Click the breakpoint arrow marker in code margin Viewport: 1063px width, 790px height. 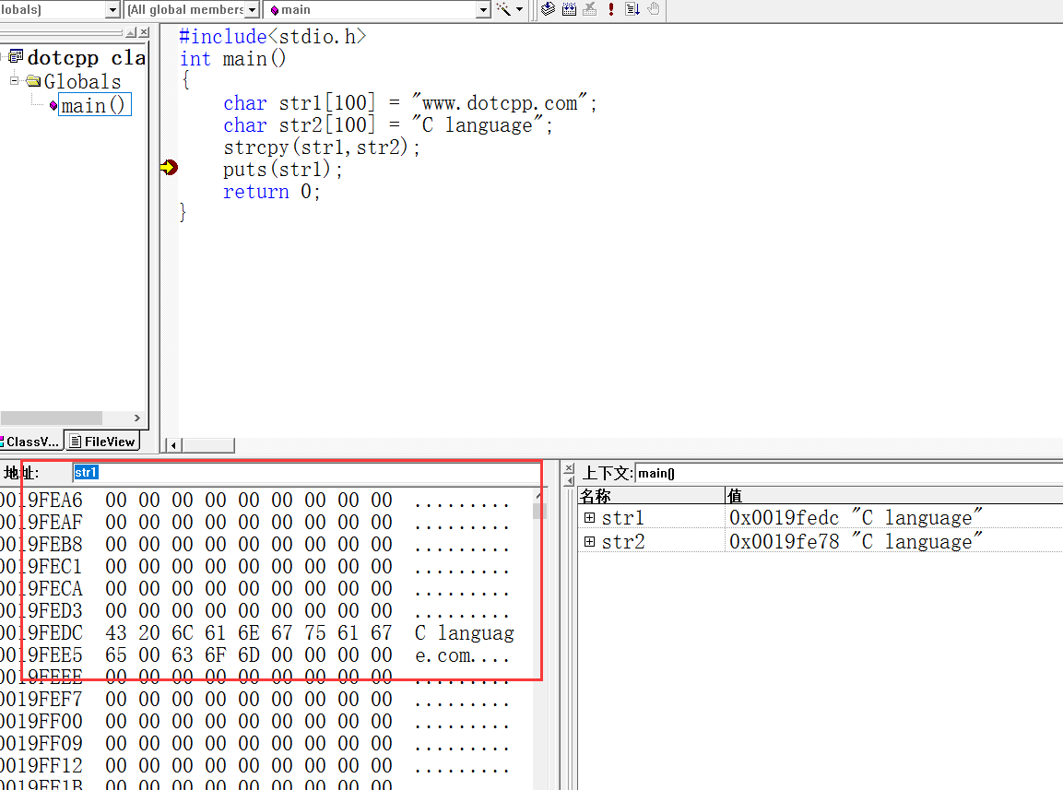(168, 167)
